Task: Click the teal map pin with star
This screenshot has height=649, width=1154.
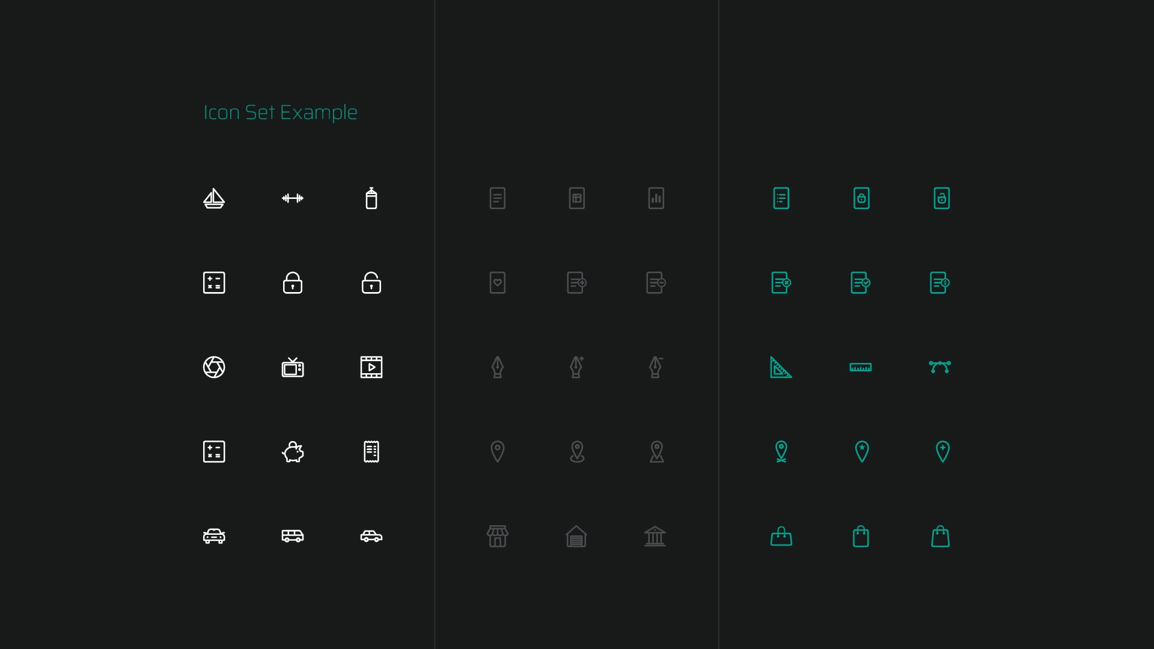Action: (862, 451)
